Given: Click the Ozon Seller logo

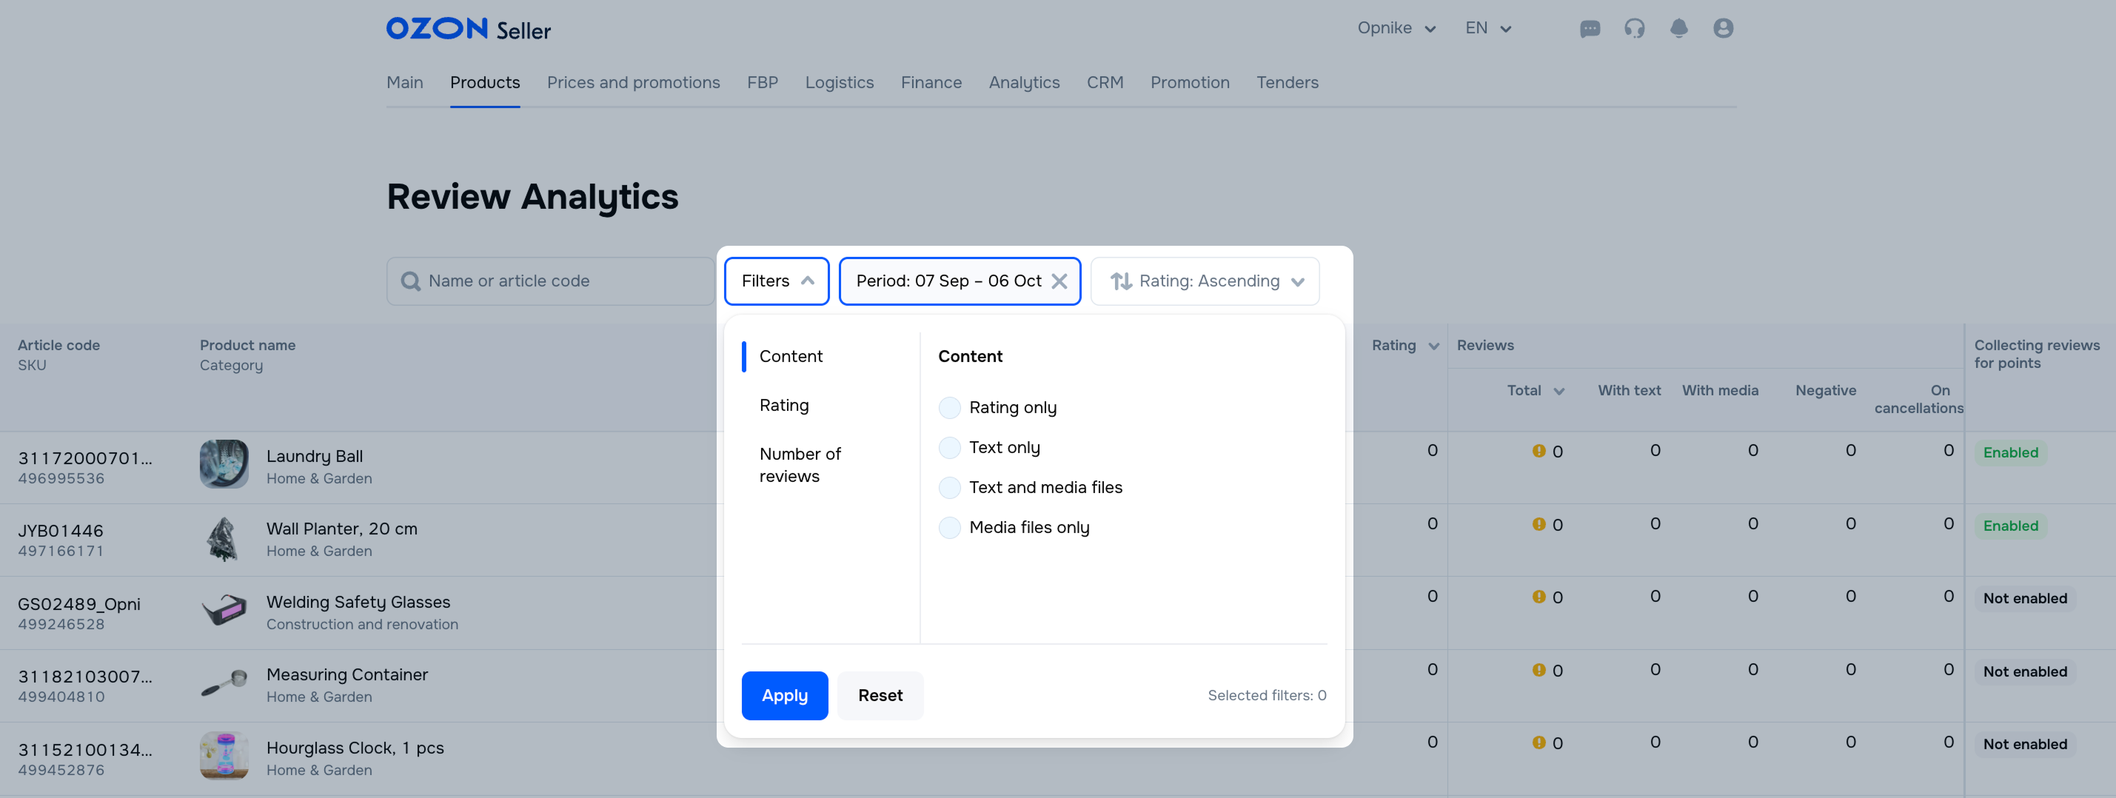Looking at the screenshot, I should (x=468, y=30).
